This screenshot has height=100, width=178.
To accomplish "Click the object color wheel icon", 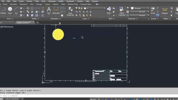I will point(128,8).
